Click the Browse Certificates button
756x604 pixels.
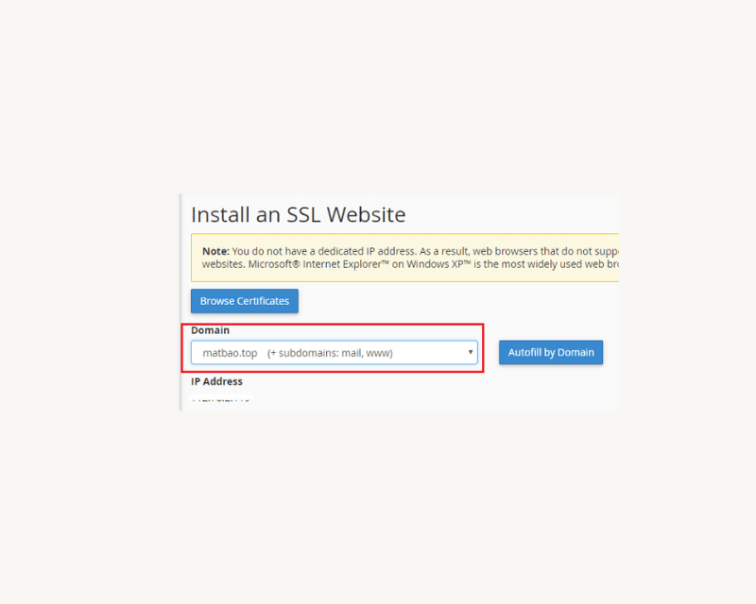(245, 301)
